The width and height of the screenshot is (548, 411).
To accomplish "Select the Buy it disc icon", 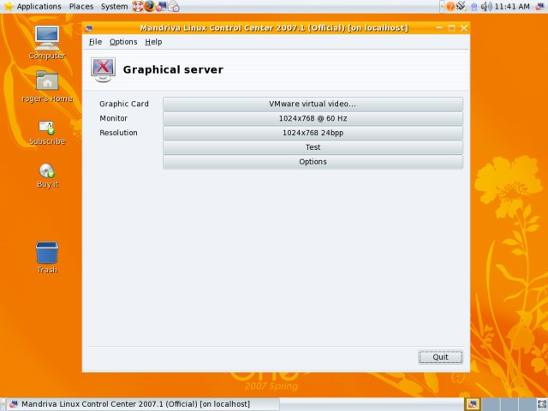I will 47,170.
